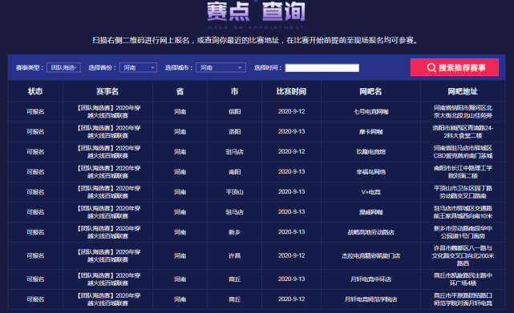Click the event name in the 信阳 row

[107, 111]
